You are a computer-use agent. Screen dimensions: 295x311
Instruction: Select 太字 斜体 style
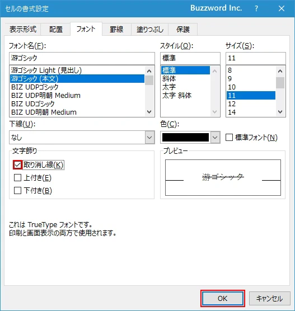[x=185, y=96]
